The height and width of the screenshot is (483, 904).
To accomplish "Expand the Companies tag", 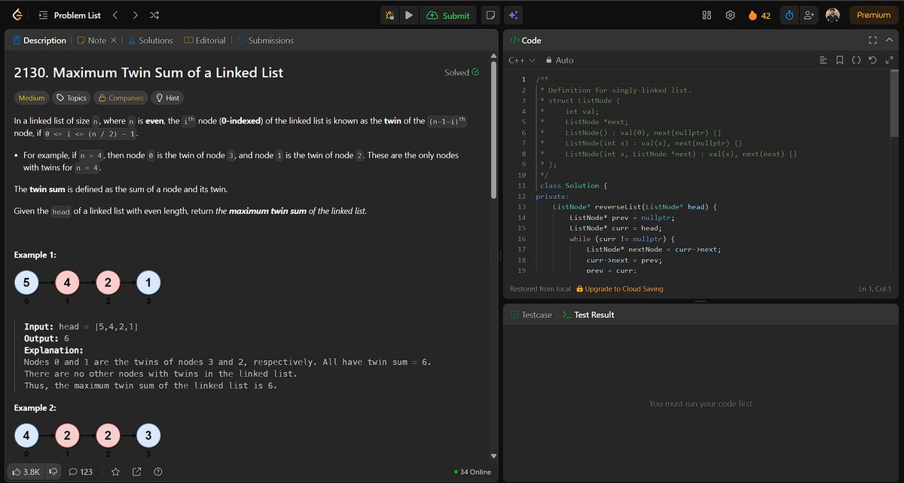I will coord(121,98).
